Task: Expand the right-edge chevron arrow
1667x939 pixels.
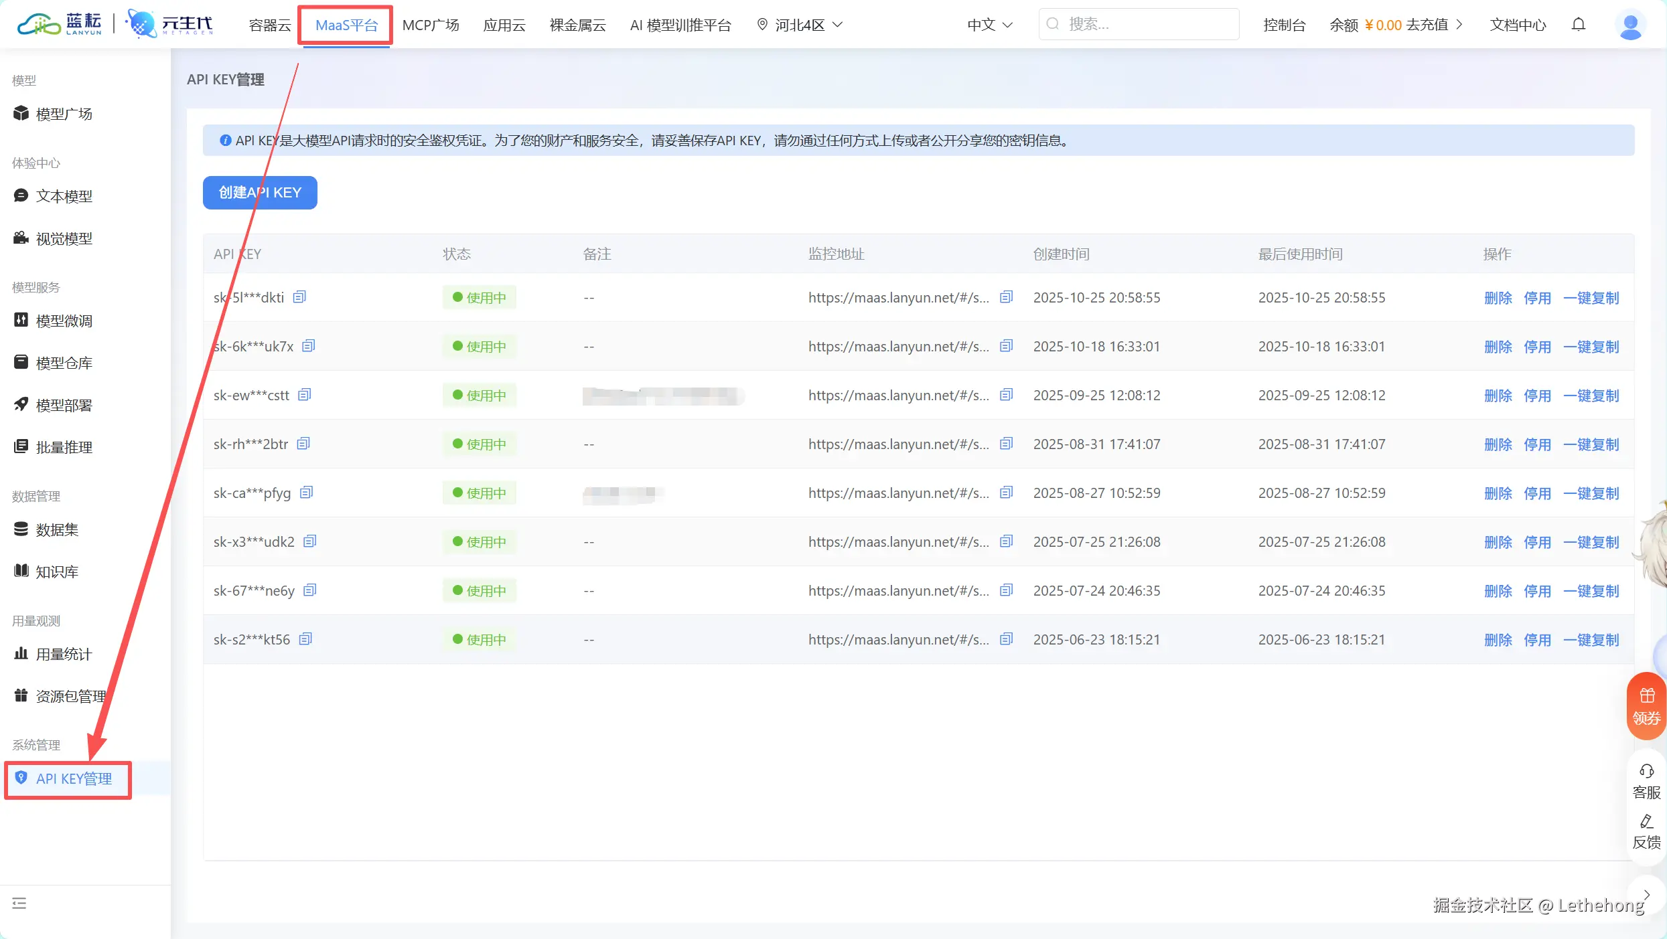Action: [x=1647, y=894]
